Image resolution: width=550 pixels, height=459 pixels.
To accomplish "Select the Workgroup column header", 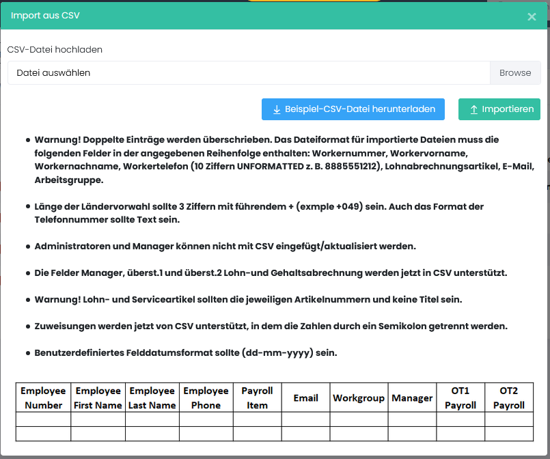I will (x=359, y=398).
